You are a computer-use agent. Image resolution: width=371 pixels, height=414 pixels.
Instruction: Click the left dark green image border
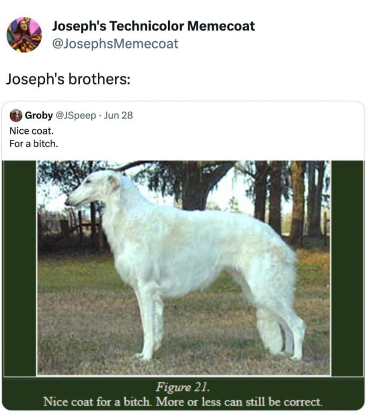[20, 268]
